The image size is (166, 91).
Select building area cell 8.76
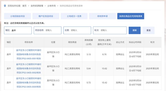(x=104, y=54)
